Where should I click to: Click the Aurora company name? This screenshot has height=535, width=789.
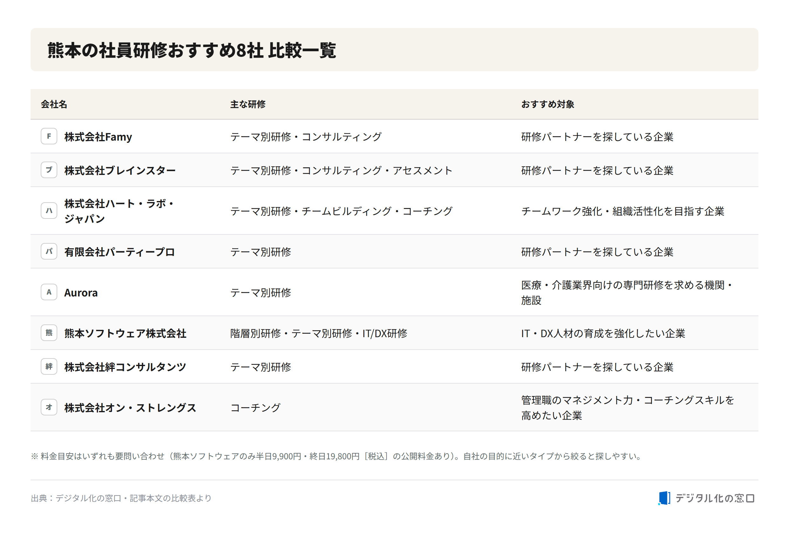(x=81, y=293)
